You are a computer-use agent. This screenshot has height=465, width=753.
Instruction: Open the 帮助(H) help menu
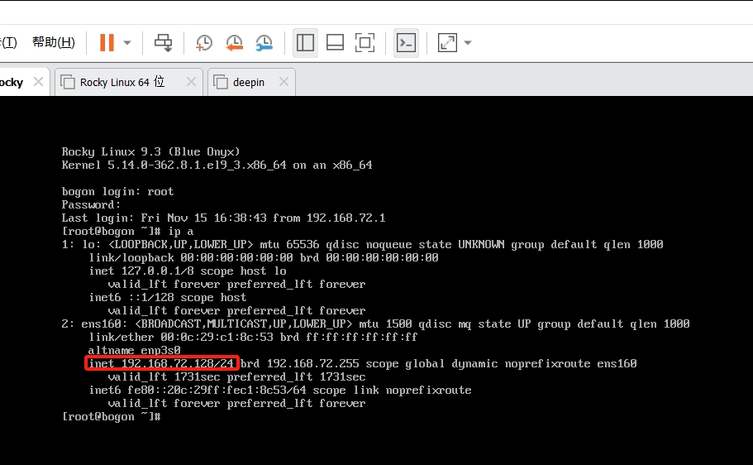click(x=53, y=42)
